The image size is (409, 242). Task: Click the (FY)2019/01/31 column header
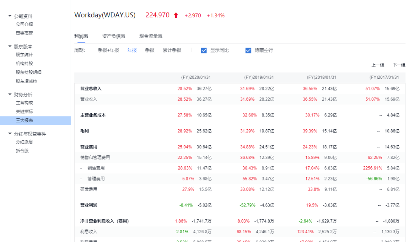coord(259,78)
